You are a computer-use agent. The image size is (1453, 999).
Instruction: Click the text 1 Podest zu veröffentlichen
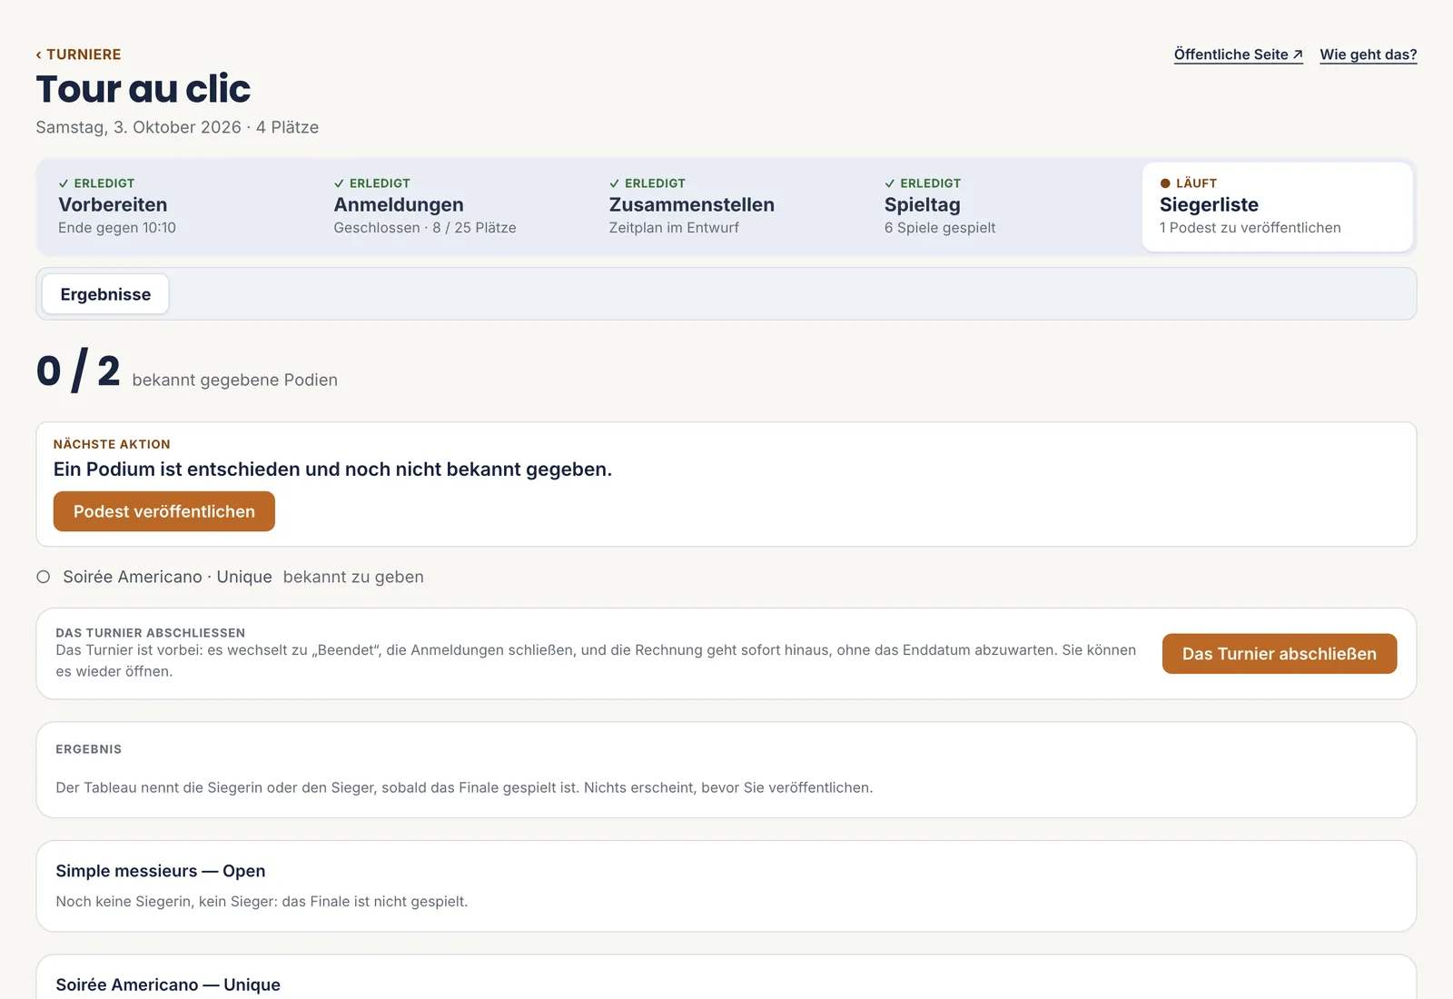click(x=1250, y=228)
